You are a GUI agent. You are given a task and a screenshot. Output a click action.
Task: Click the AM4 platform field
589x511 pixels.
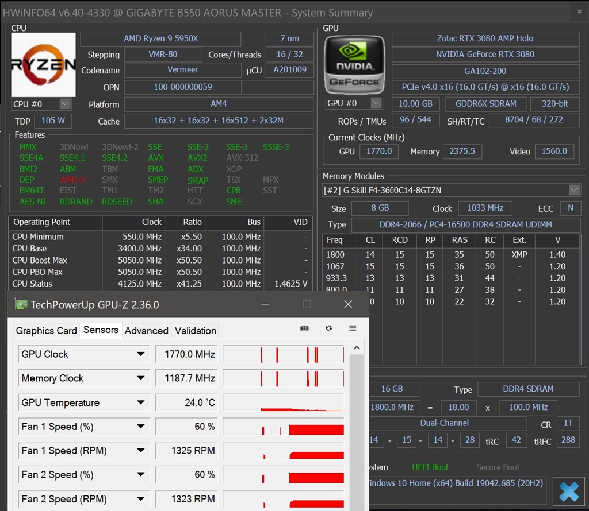click(219, 104)
